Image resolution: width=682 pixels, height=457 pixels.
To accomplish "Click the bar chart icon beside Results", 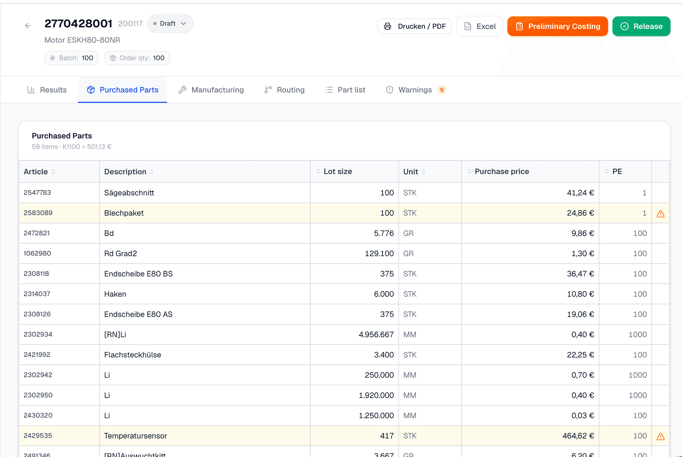I will point(31,90).
